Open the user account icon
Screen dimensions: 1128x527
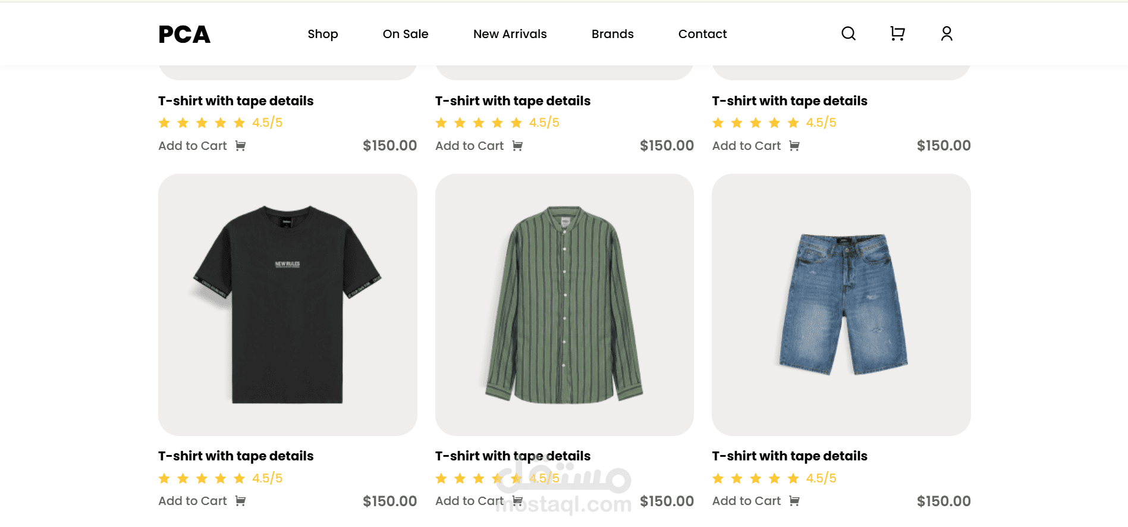(947, 34)
